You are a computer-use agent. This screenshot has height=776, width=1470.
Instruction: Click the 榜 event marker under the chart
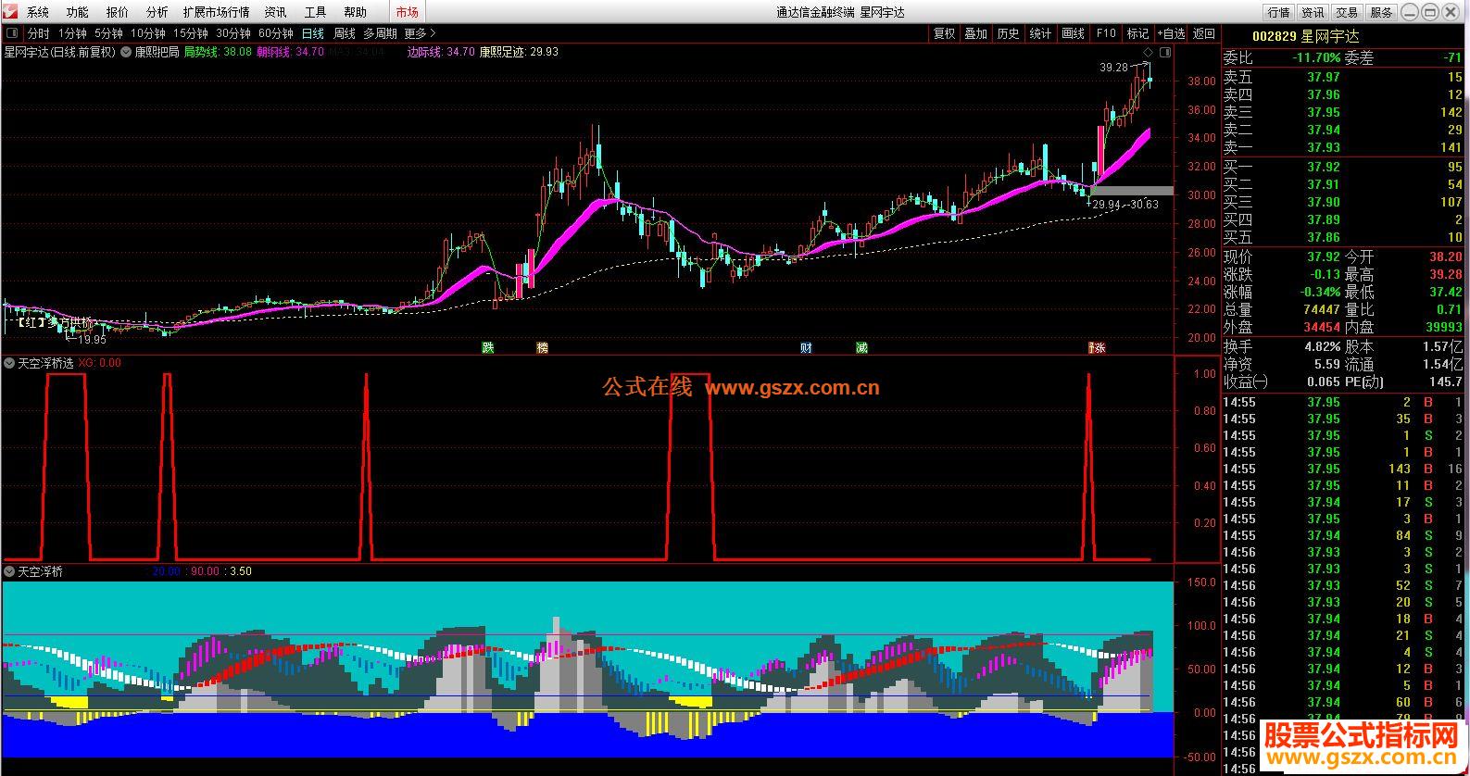(543, 347)
